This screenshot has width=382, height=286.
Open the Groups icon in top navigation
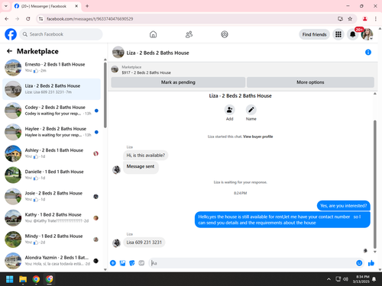[225, 34]
